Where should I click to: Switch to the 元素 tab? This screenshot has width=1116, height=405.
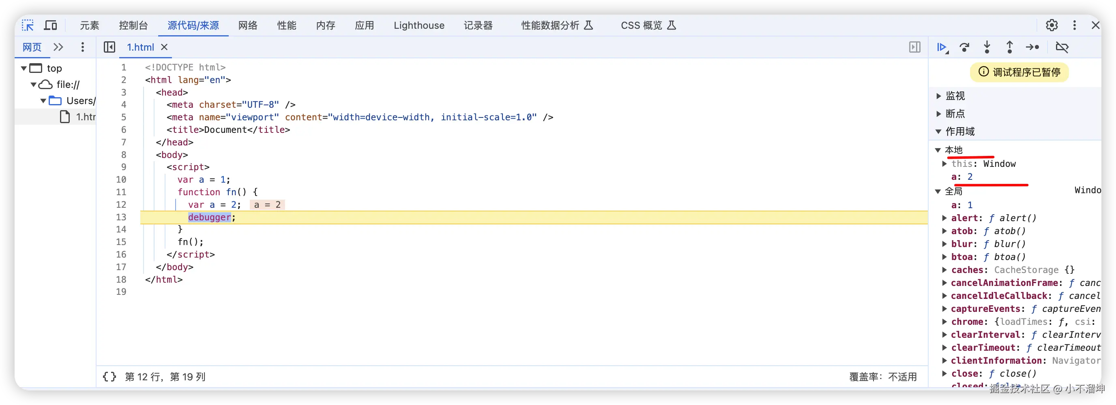[x=89, y=25]
